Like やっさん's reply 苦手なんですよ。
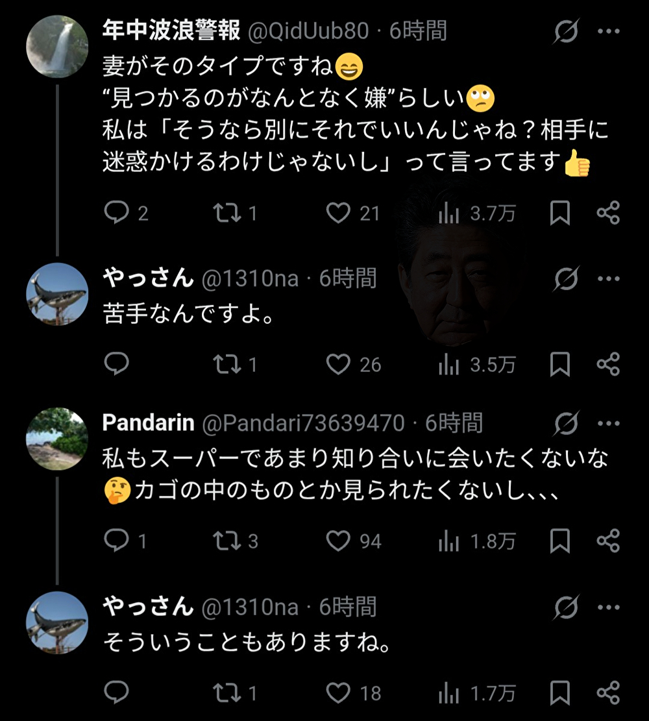 (338, 364)
